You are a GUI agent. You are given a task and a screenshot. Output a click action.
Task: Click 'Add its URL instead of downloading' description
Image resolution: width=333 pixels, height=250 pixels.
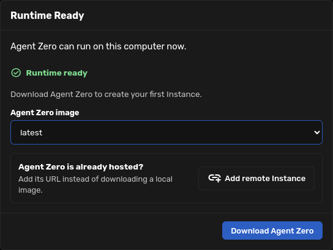pos(95,184)
